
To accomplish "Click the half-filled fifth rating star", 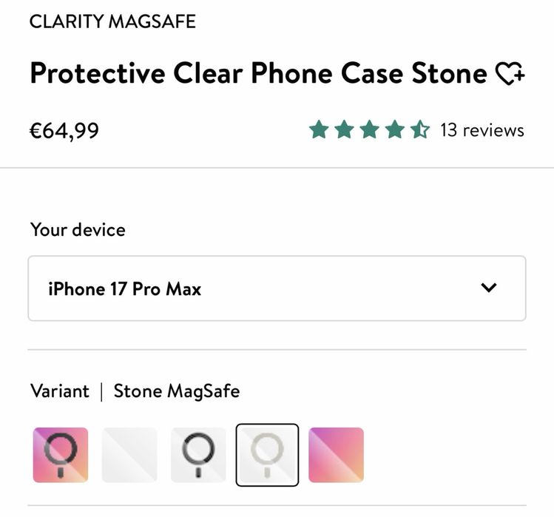I will tap(419, 131).
